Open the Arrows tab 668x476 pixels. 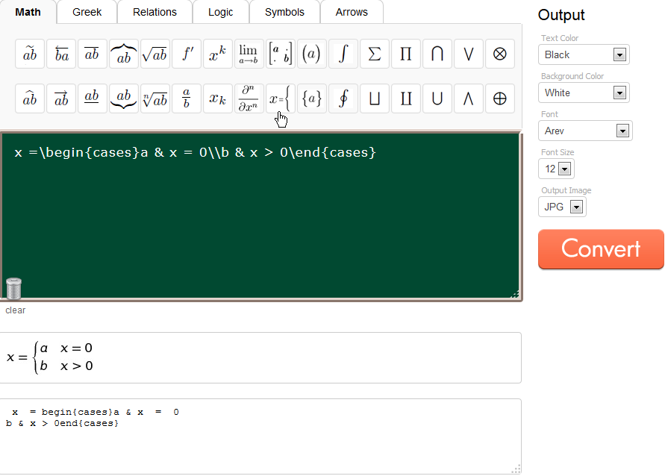[x=352, y=12]
